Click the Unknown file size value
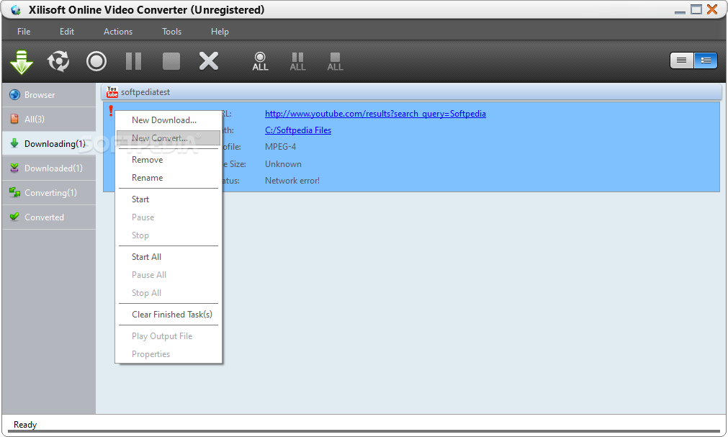Image resolution: width=728 pixels, height=437 pixels. tap(283, 164)
